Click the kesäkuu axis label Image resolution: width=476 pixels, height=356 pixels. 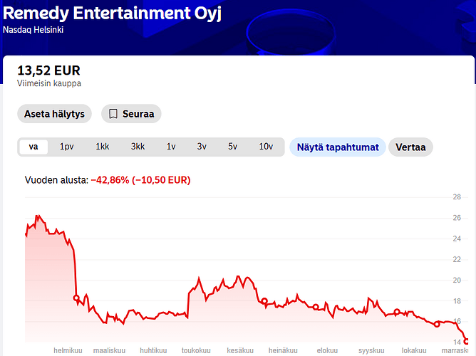(x=240, y=350)
